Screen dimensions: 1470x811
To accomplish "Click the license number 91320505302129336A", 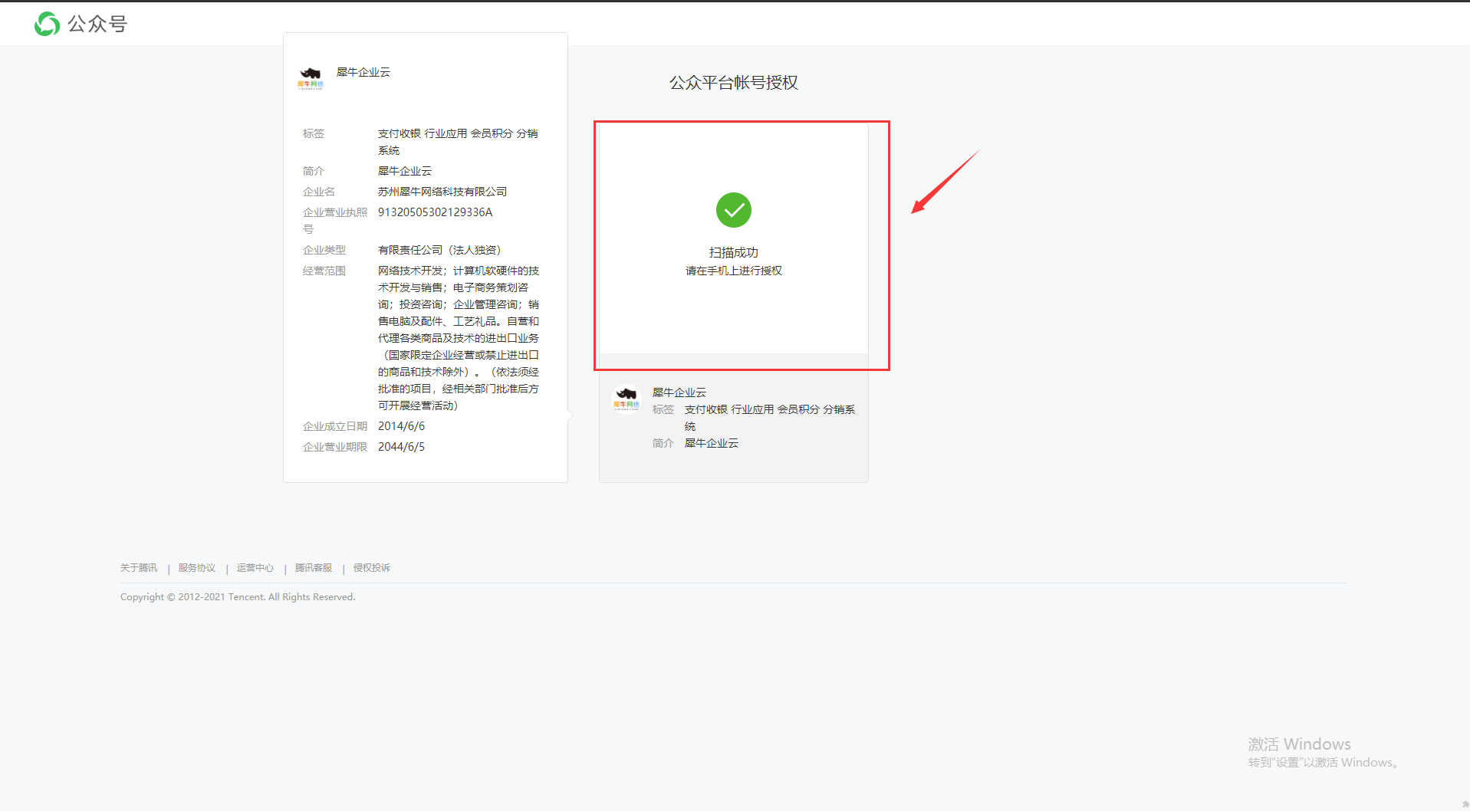I will 436,212.
